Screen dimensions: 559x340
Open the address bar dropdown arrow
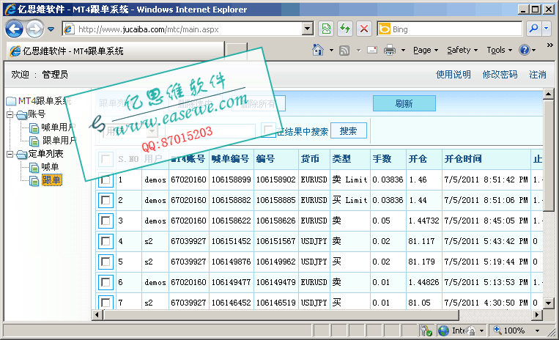tap(308, 29)
